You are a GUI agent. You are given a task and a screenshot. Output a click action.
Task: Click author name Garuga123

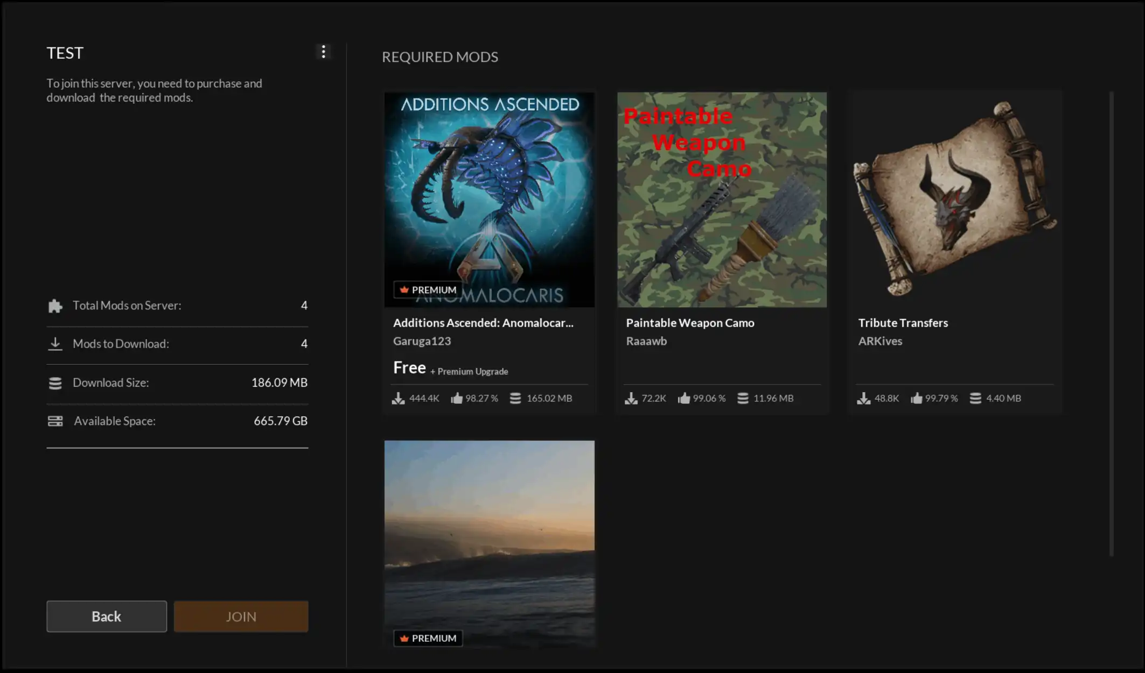click(x=422, y=341)
